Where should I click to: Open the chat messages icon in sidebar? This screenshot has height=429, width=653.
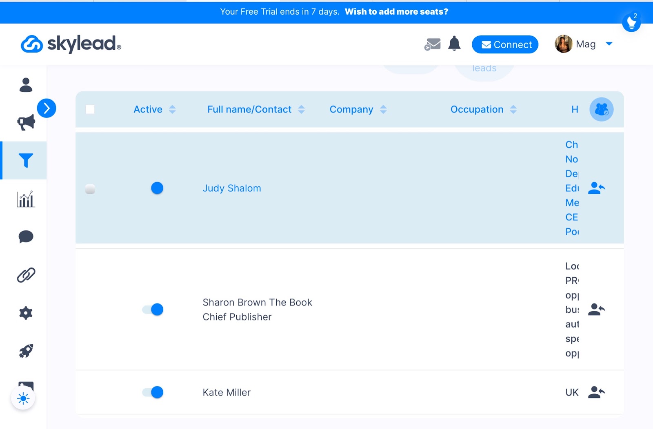[25, 236]
